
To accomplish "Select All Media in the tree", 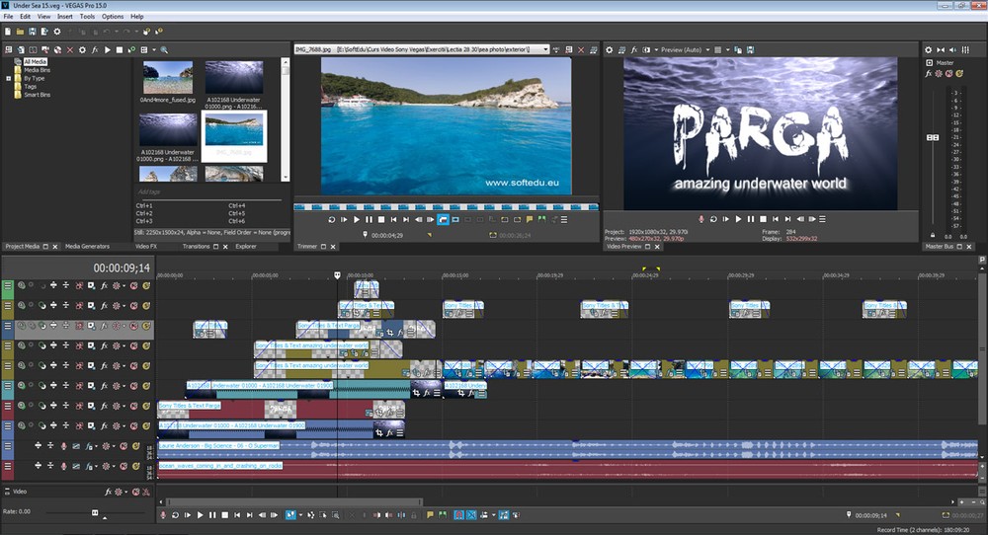I will click(36, 61).
